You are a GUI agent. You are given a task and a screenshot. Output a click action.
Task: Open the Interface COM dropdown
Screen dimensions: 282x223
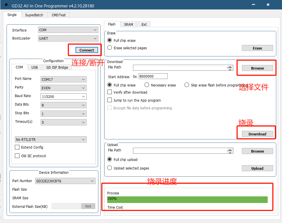click(68, 30)
